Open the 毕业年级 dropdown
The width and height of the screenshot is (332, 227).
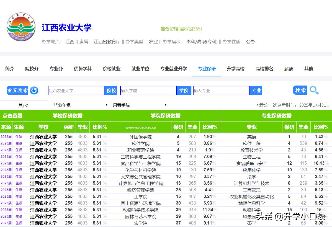click(x=80, y=105)
